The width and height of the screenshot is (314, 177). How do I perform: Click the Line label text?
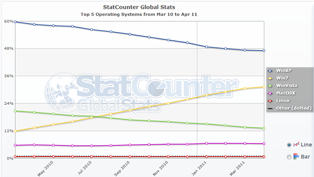[x=306, y=145]
